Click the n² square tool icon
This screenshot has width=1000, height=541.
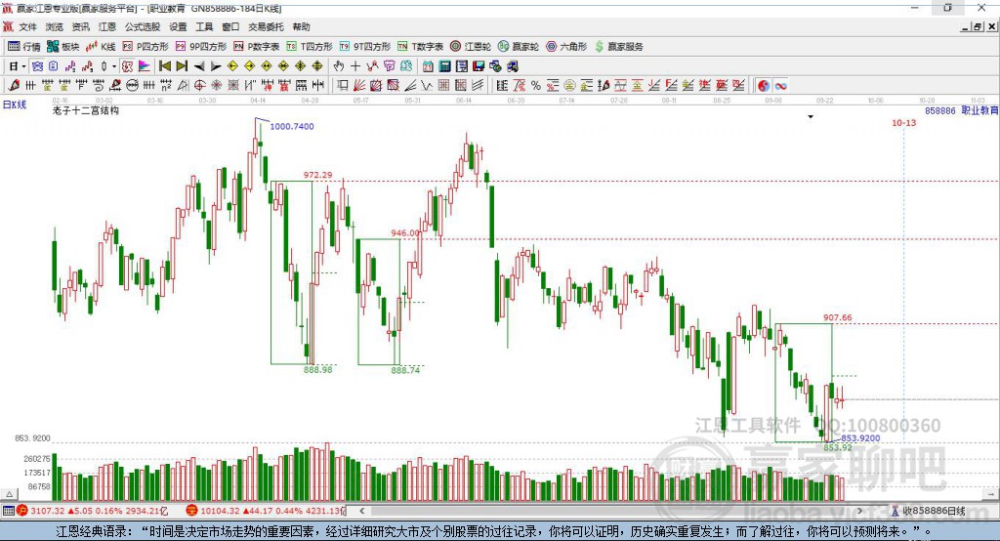166,85
